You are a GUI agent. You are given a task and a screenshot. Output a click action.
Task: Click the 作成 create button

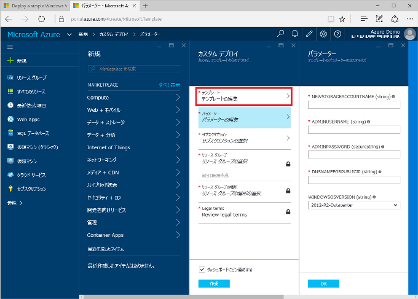point(214,284)
